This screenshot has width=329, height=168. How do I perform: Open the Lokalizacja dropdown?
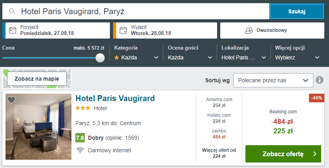pos(243,57)
